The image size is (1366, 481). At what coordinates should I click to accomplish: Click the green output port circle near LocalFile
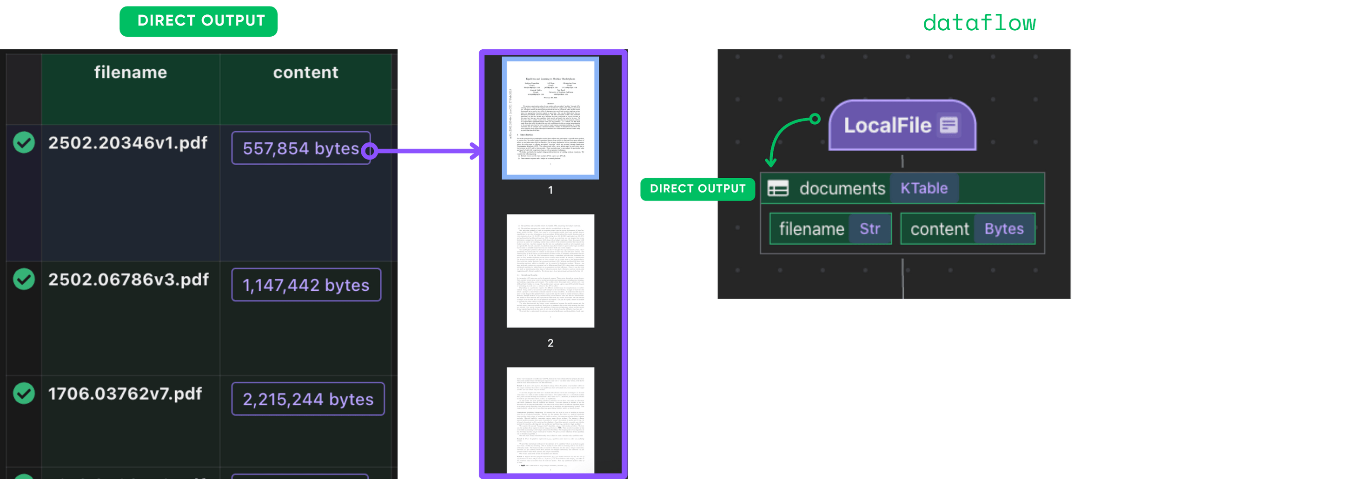pos(815,119)
